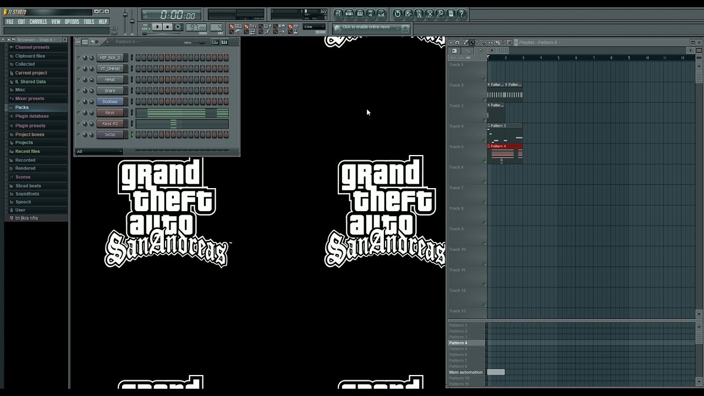Open audio editor scissors icon
The width and height of the screenshot is (704, 396).
tap(430, 14)
